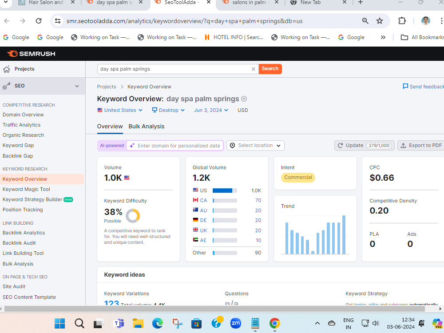
Task: Open browser tab search dropdown arrow
Action: pos(6,2)
